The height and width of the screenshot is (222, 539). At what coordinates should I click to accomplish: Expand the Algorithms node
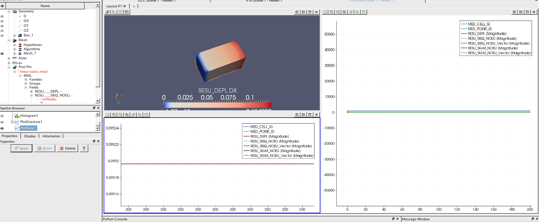tap(15, 49)
